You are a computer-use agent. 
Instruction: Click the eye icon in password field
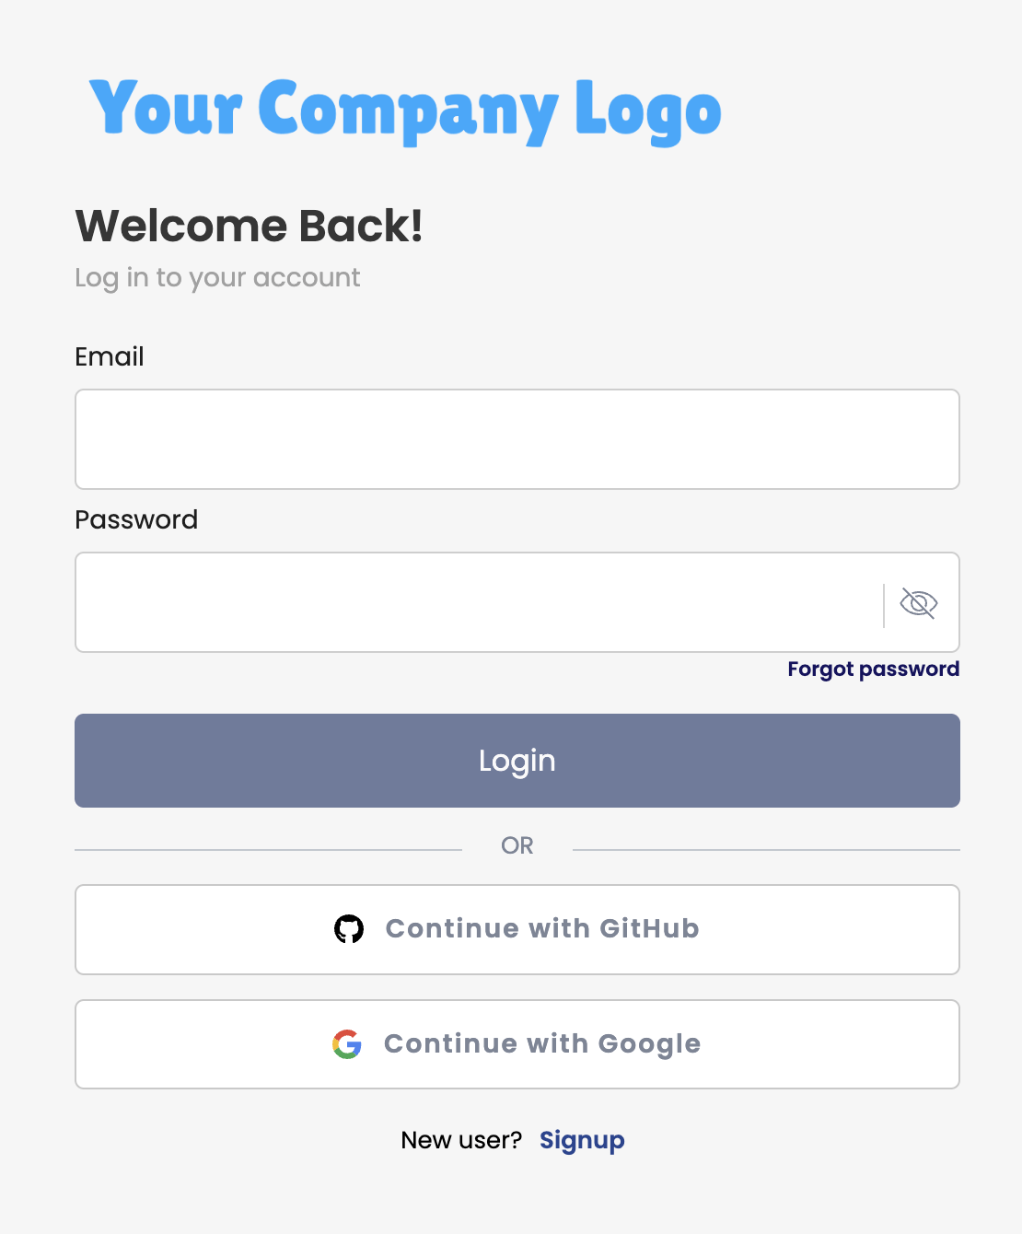pos(918,602)
